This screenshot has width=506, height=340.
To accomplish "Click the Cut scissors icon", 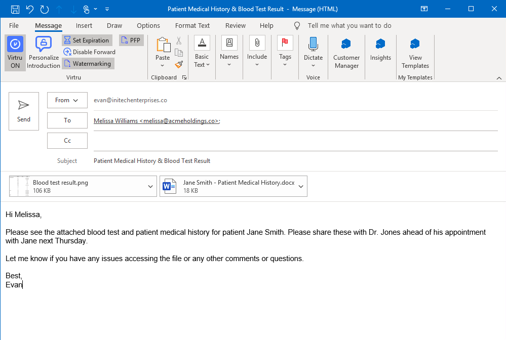I will pyautogui.click(x=179, y=41).
